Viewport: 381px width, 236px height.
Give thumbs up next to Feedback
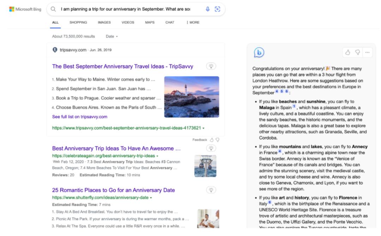pos(212,140)
